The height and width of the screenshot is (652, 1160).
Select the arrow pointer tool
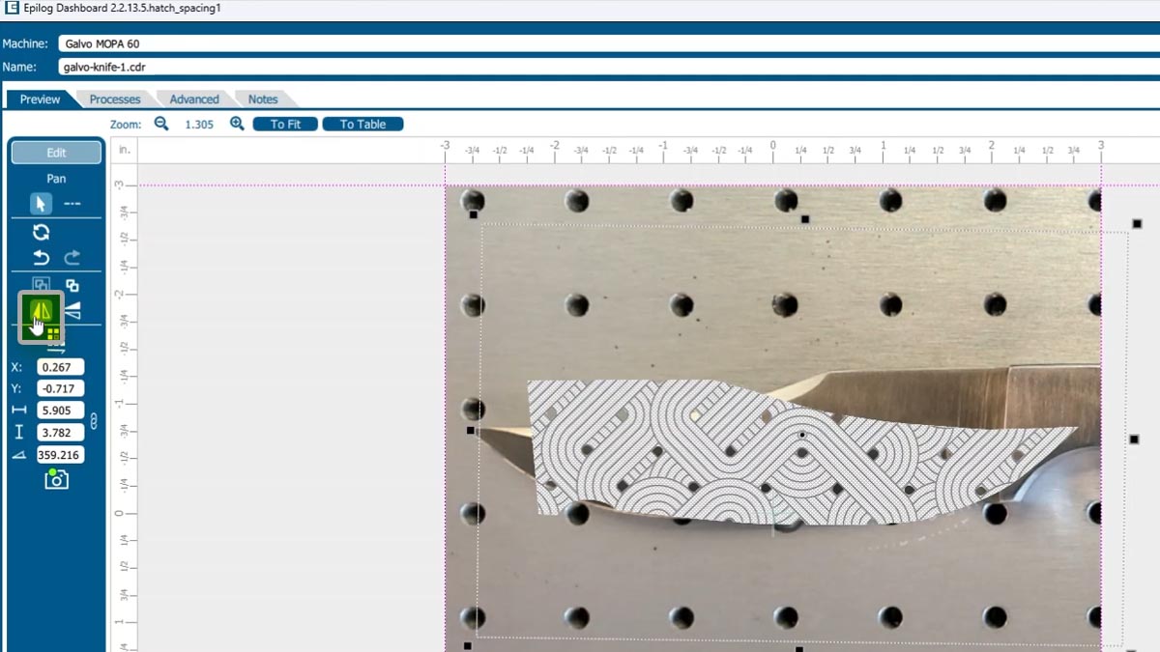point(40,204)
